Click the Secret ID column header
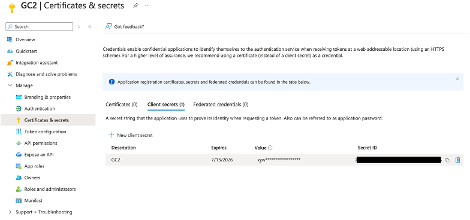The width and height of the screenshot is (470, 220). click(367, 148)
